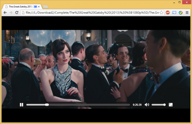Mute the video audio speaker icon
Screen dimensions: 192x124
point(147,105)
